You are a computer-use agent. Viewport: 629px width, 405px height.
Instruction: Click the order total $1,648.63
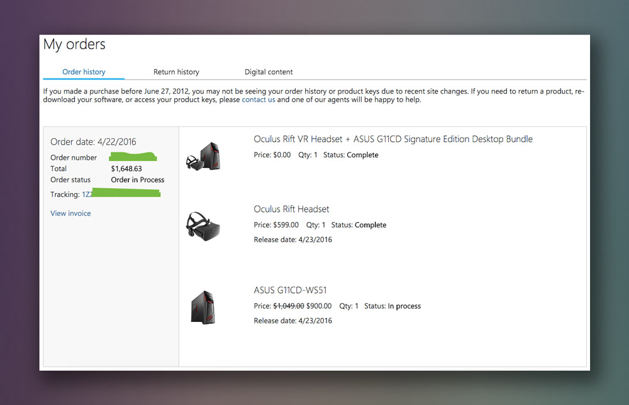pos(126,169)
